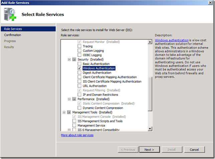Screen dimensions: 215x159
Task: Enable the Basic Authentication checkbox
Action: click(79, 64)
